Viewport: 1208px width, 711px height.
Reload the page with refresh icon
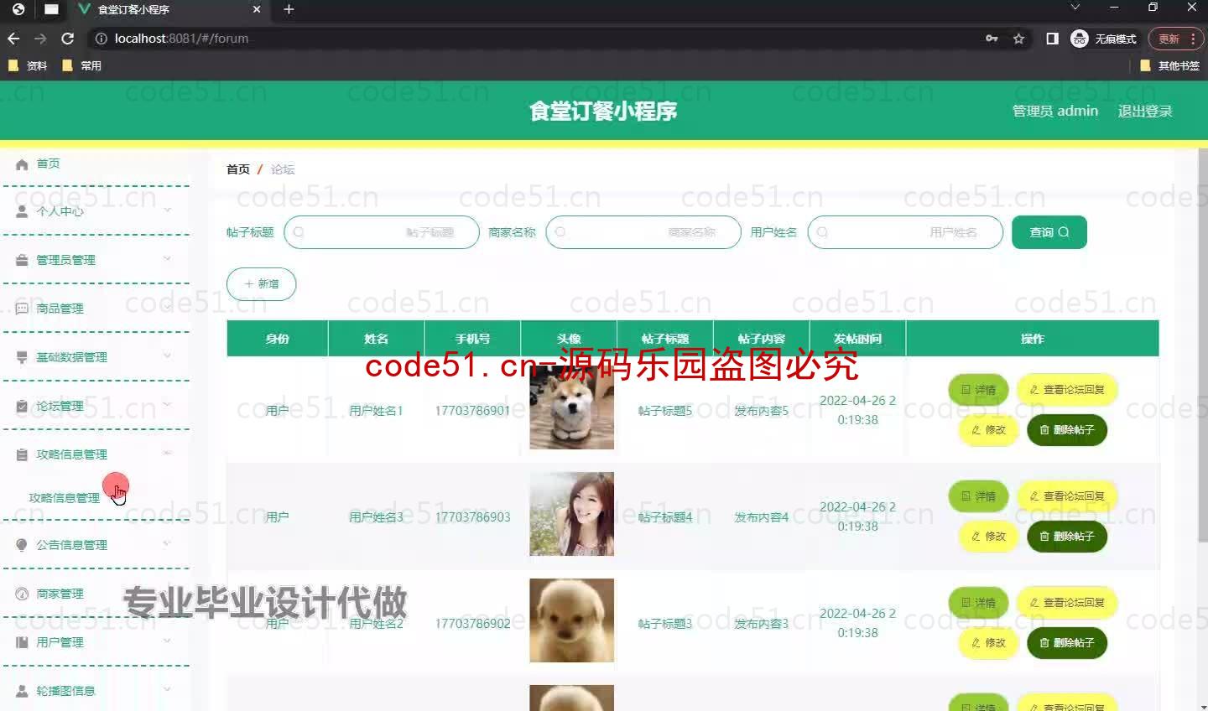pos(68,39)
